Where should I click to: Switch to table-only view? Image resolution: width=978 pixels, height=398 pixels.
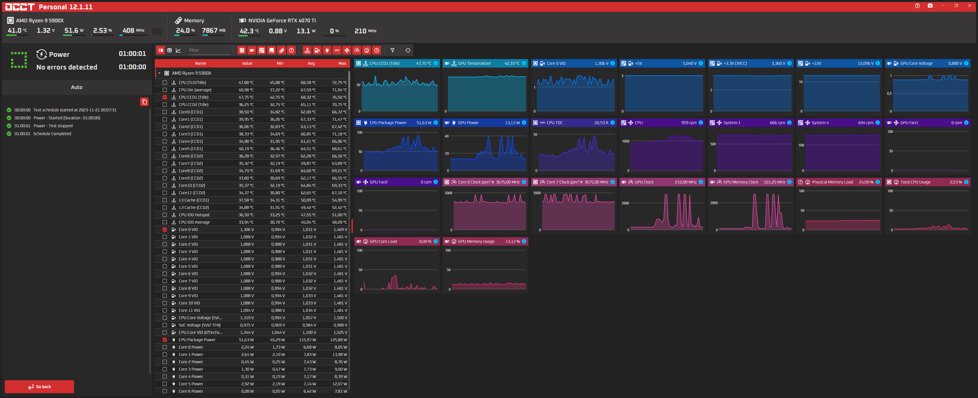[x=170, y=50]
